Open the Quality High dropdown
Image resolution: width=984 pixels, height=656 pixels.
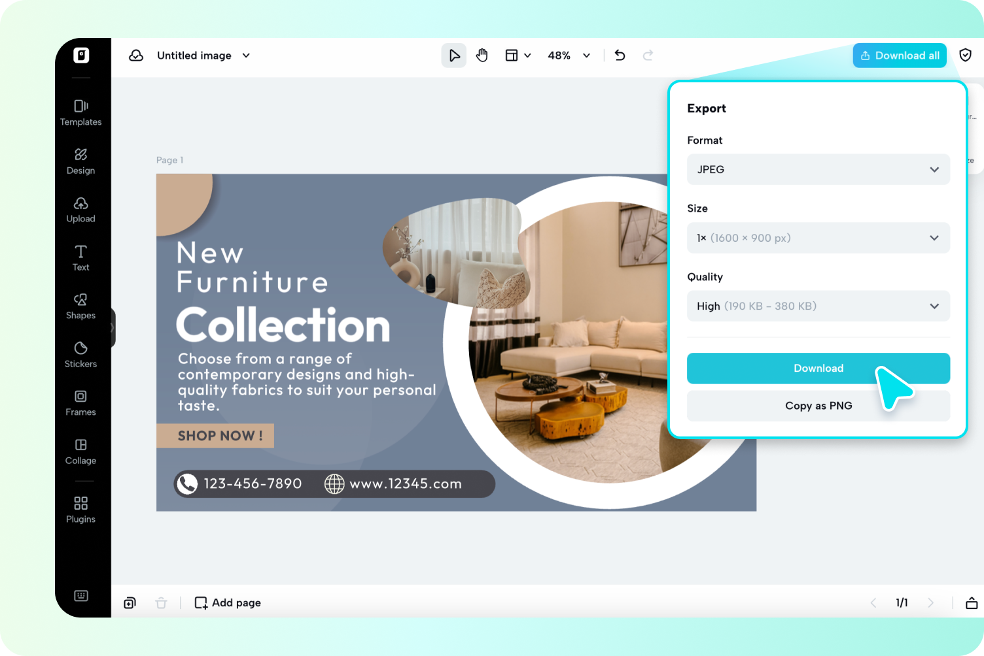(x=818, y=306)
